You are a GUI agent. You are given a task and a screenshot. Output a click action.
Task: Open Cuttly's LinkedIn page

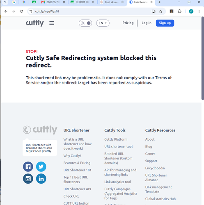(x=41, y=179)
